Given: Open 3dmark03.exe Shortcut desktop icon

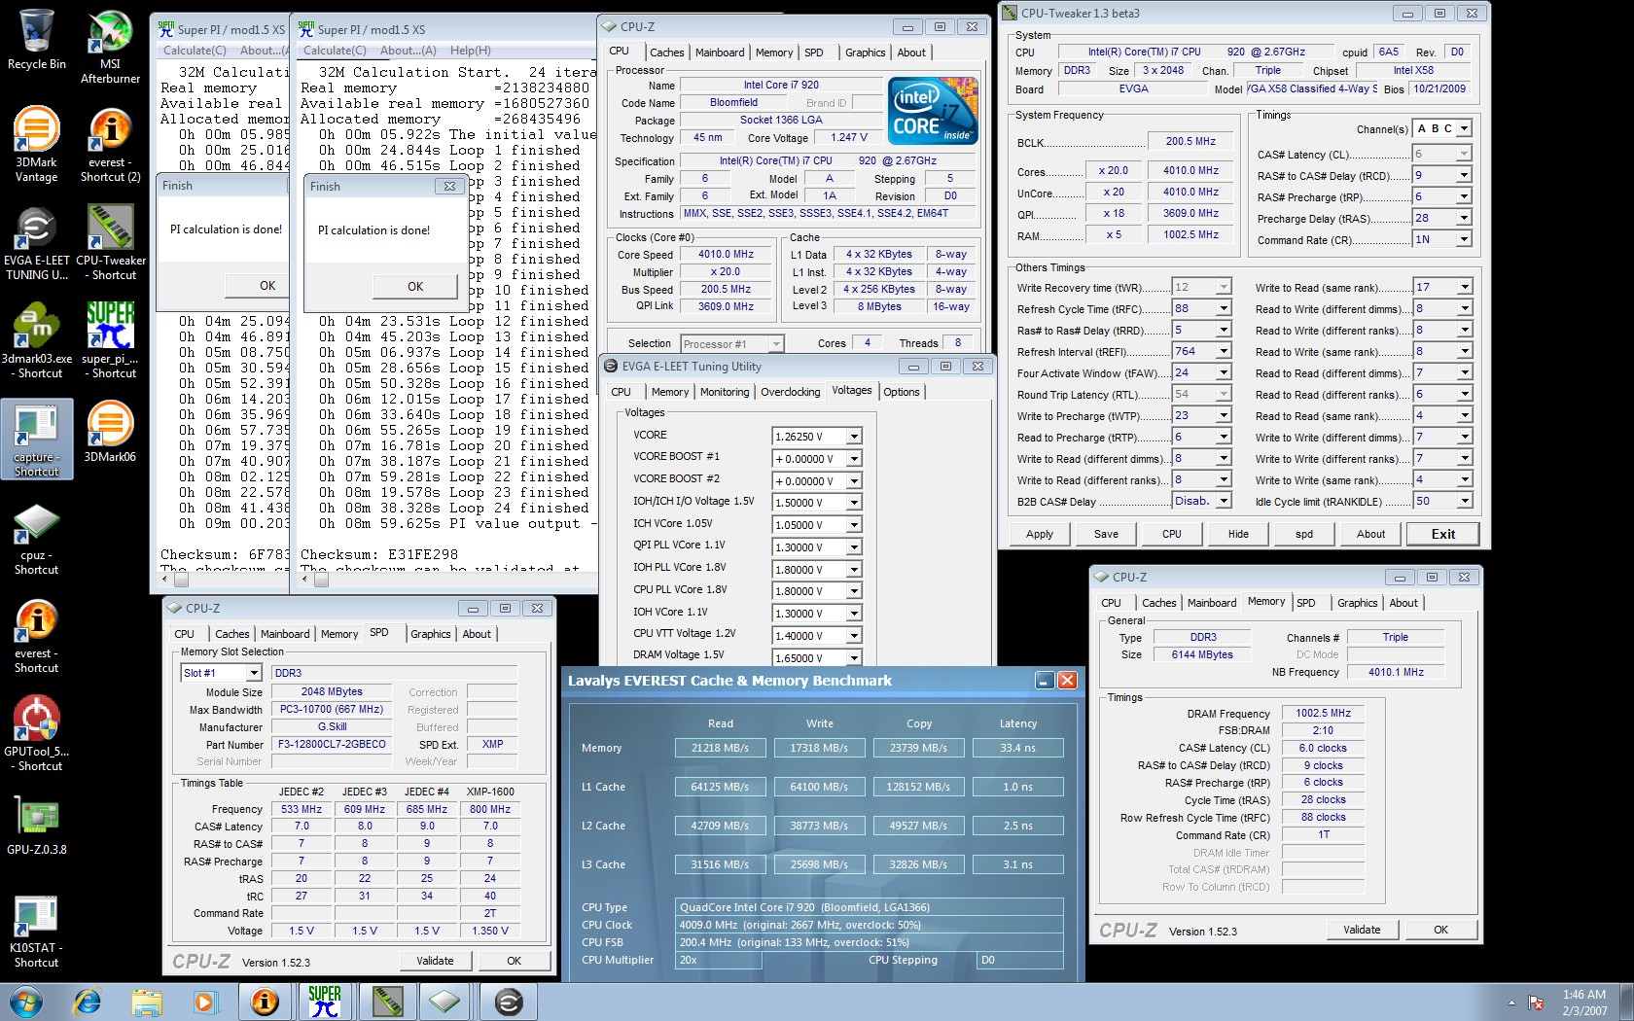Looking at the screenshot, I should [37, 340].
